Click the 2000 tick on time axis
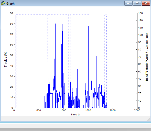Screen dimensions: 151x131 tap(112, 110)
